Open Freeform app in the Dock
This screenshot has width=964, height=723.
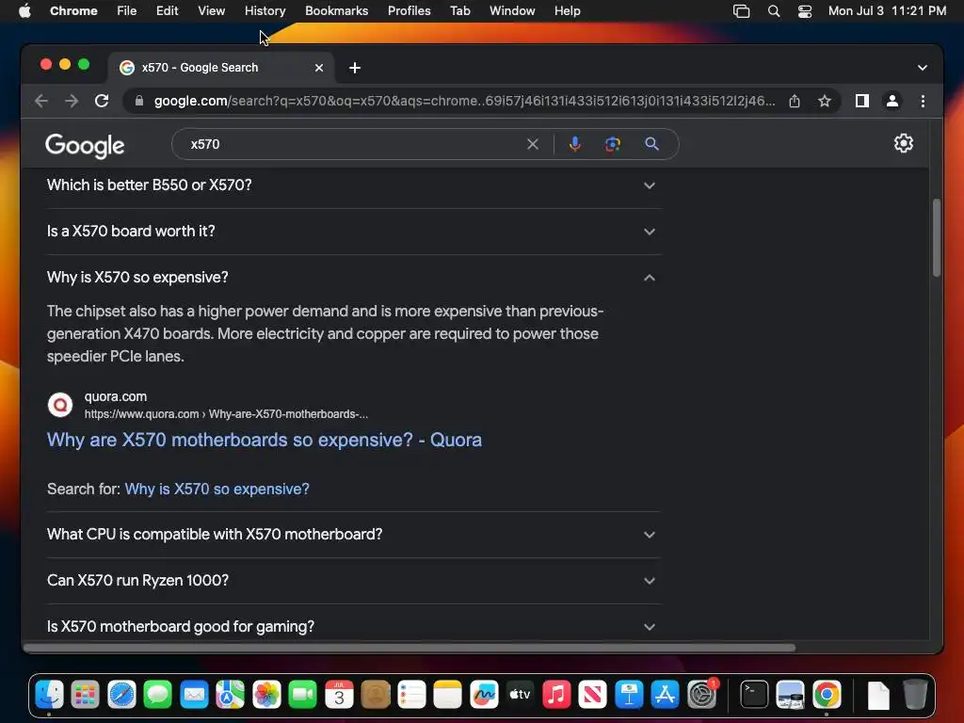484,695
